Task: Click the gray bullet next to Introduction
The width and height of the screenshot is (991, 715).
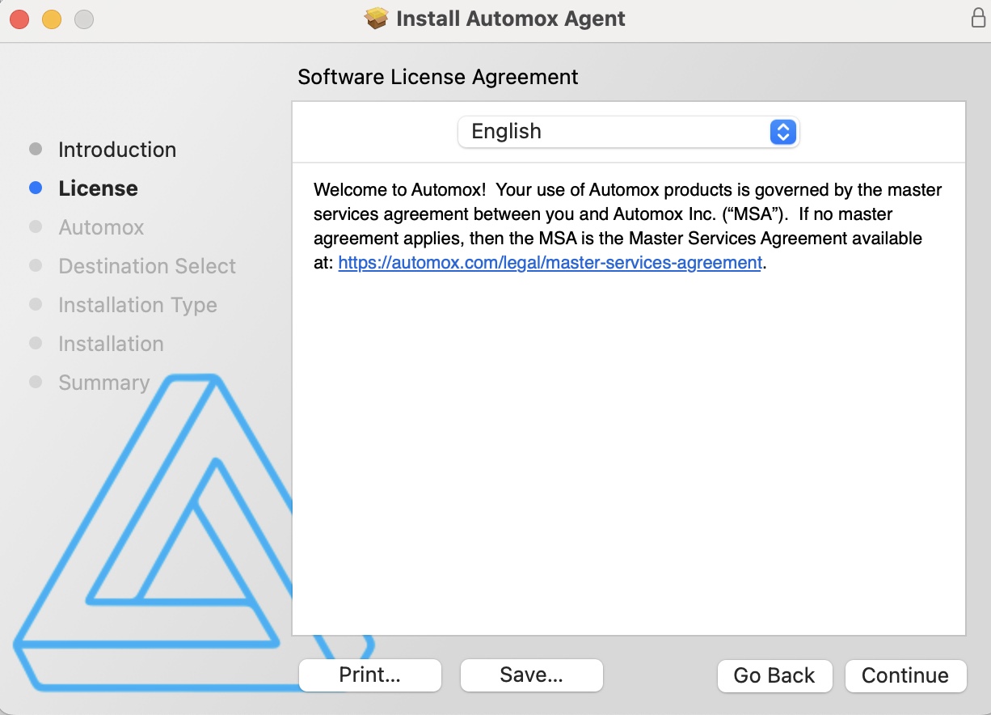Action: (36, 150)
